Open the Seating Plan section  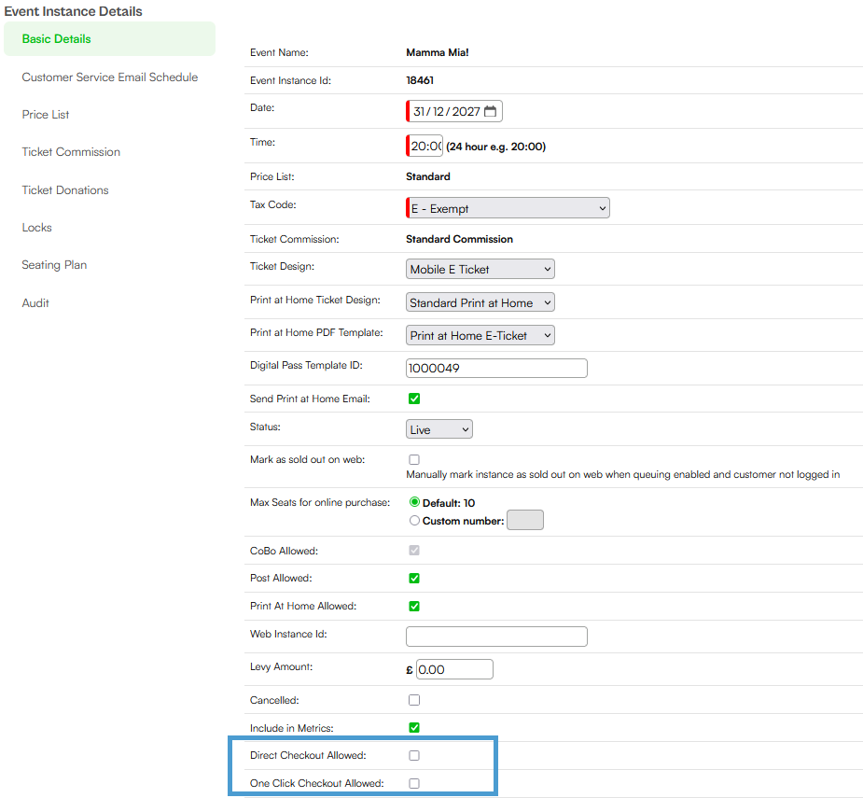coord(54,265)
